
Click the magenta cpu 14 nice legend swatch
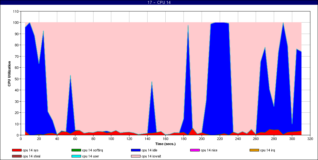point(195,150)
